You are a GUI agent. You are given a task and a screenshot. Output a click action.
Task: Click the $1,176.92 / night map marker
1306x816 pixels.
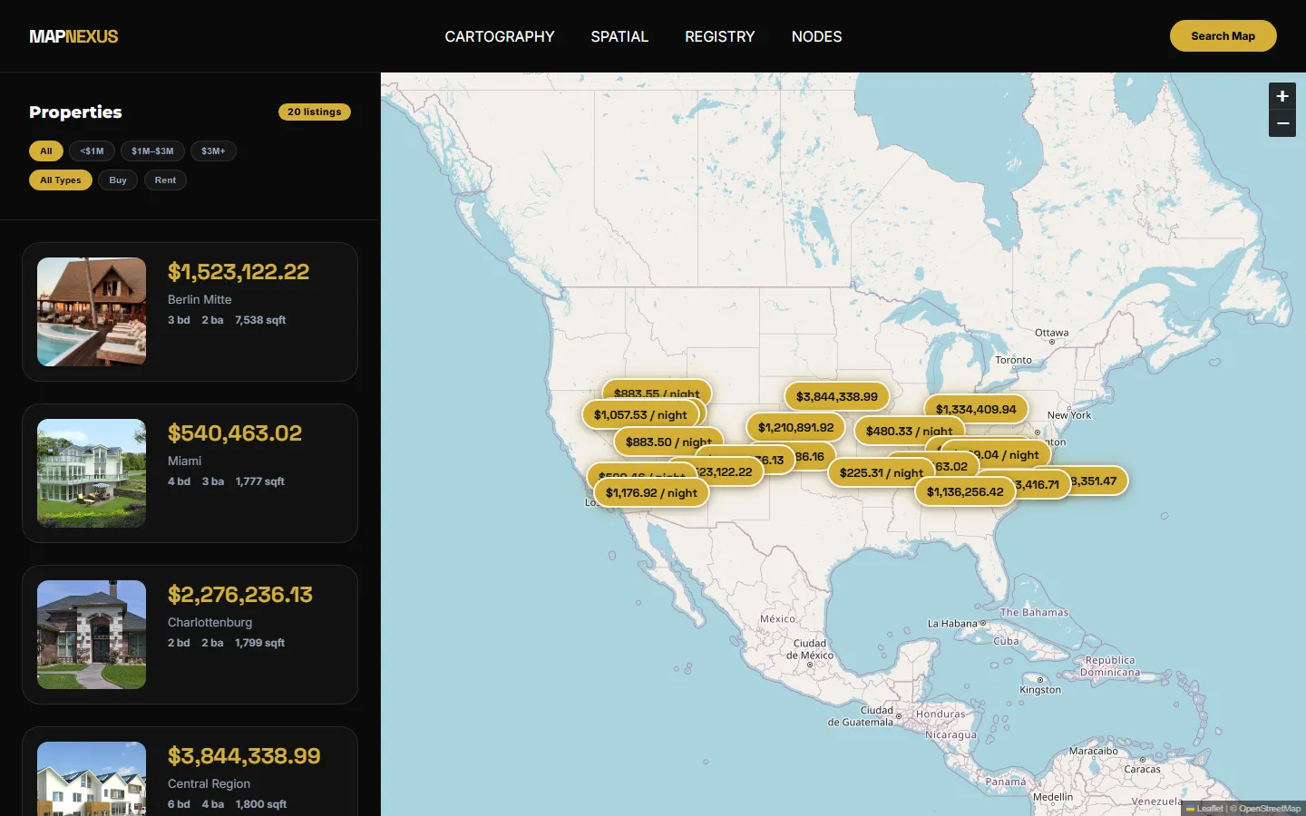coord(651,492)
